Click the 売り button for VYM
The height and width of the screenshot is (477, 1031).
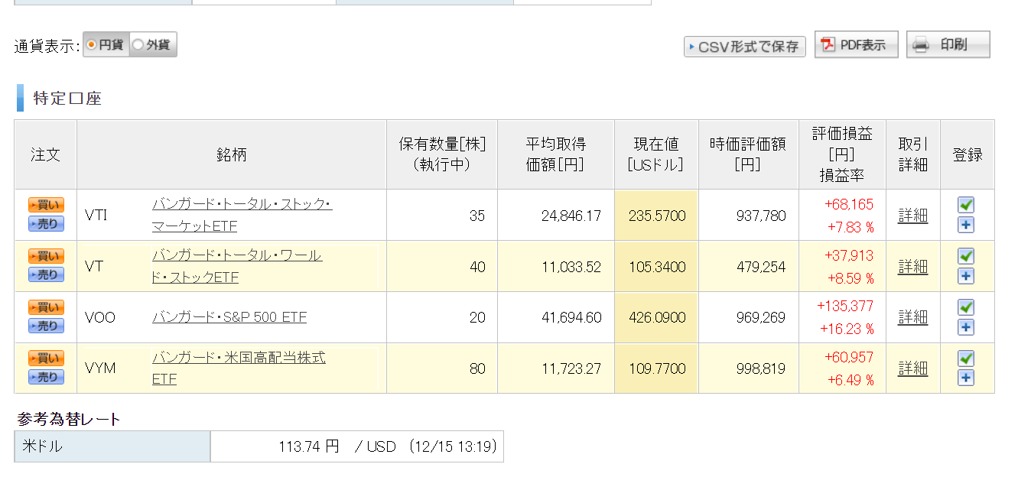pos(46,378)
